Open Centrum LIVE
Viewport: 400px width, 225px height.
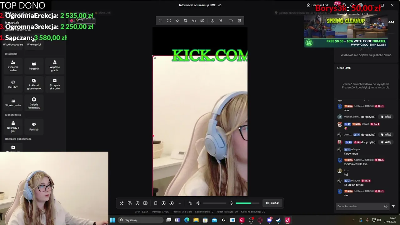click(x=318, y=5)
